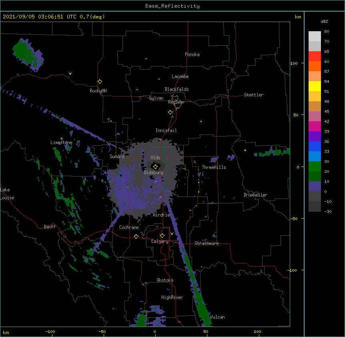Click the Banff label

tap(50, 227)
